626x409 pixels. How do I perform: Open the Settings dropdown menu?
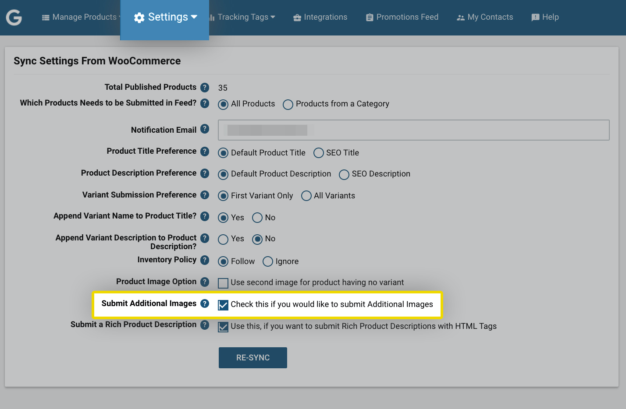165,18
